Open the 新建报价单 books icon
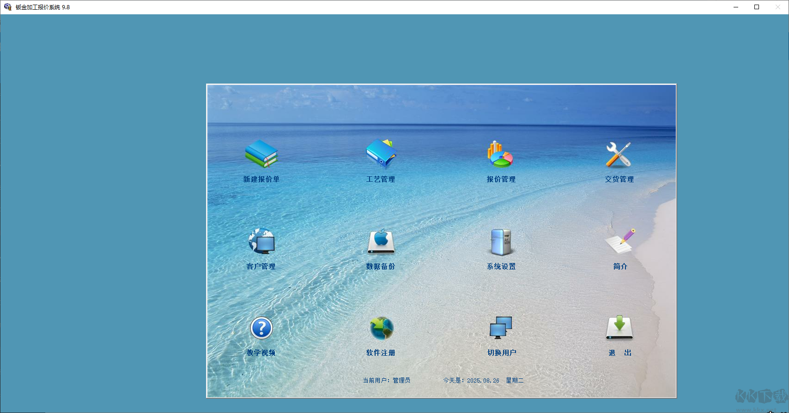 pyautogui.click(x=261, y=154)
